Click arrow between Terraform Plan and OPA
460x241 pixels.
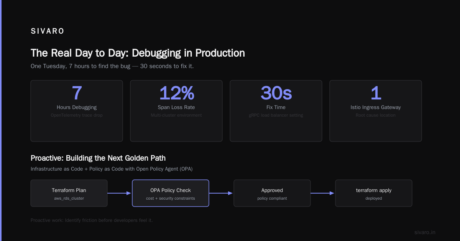(x=120, y=193)
